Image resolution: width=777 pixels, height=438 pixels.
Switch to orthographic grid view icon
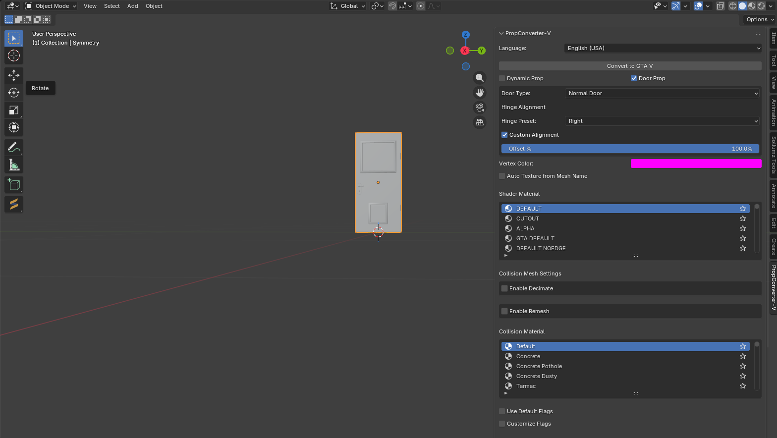tap(479, 122)
